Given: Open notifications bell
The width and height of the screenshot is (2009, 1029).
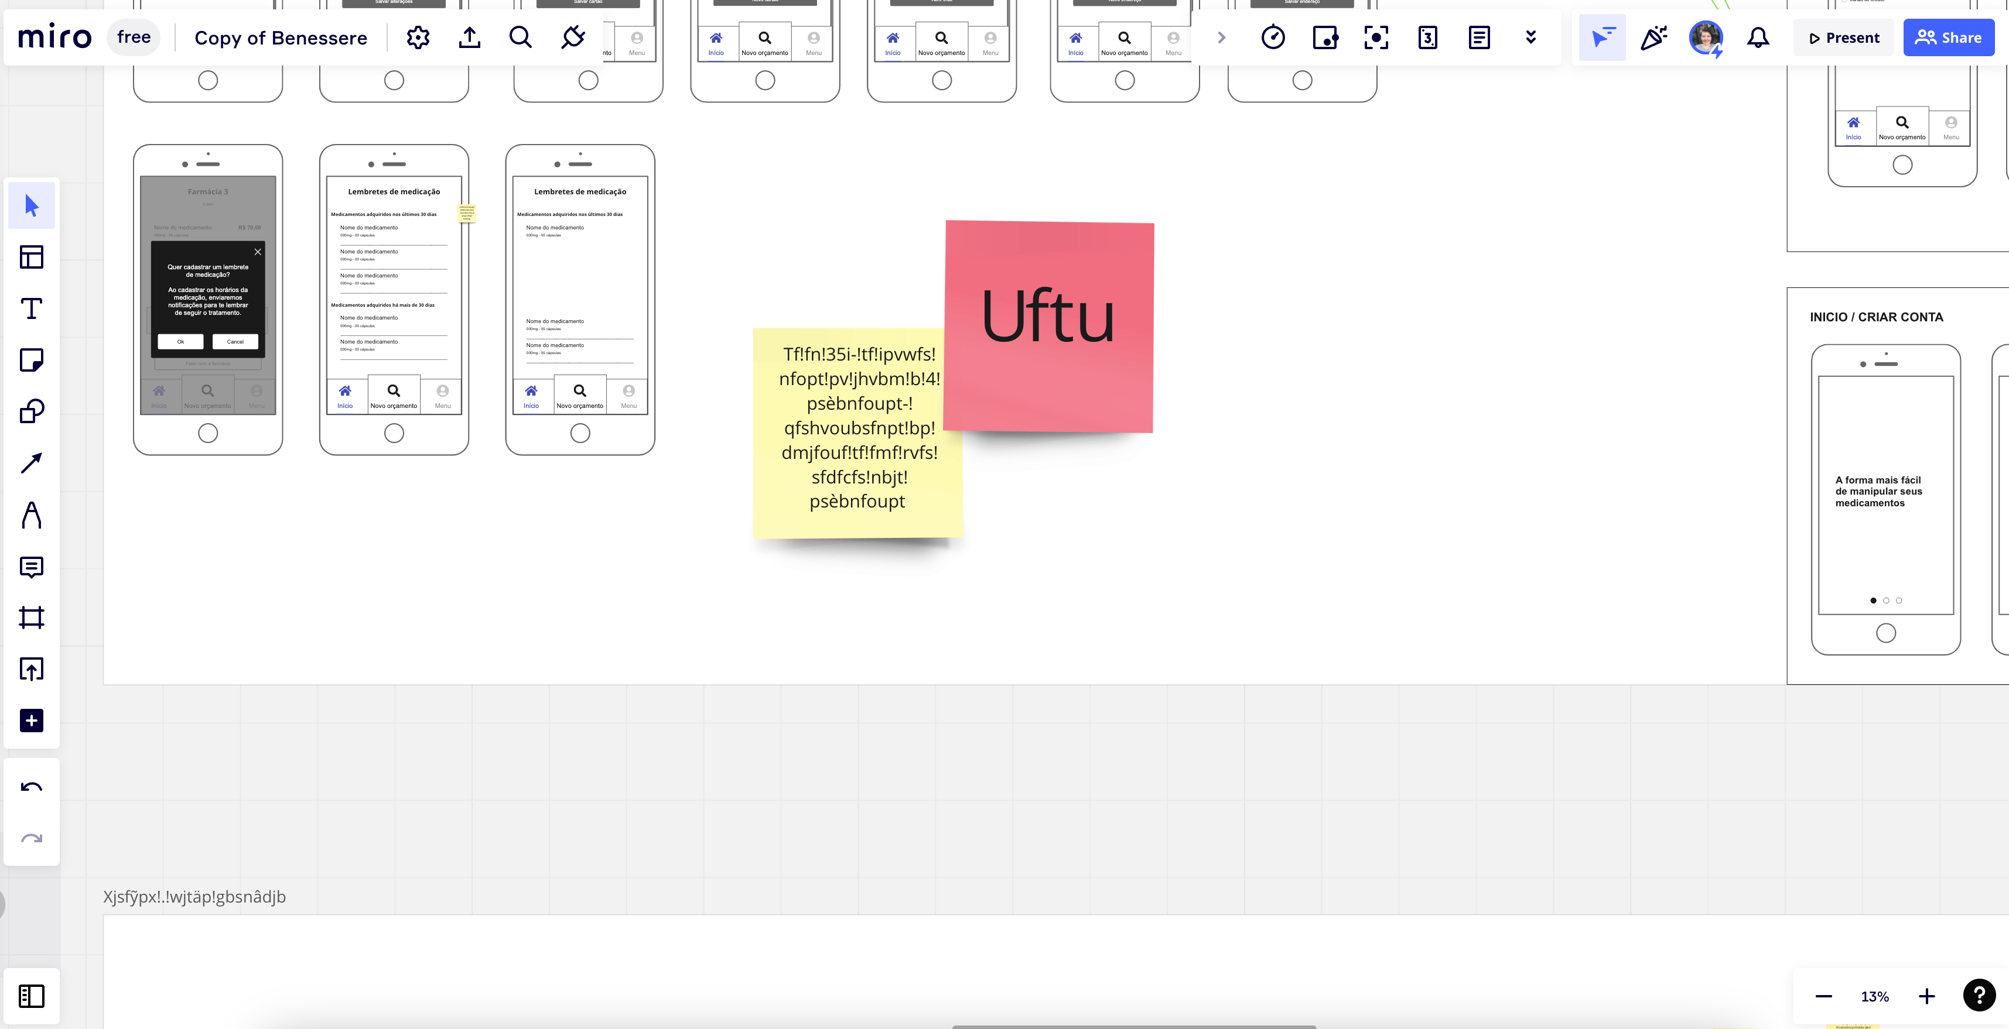Looking at the screenshot, I should (x=1758, y=37).
